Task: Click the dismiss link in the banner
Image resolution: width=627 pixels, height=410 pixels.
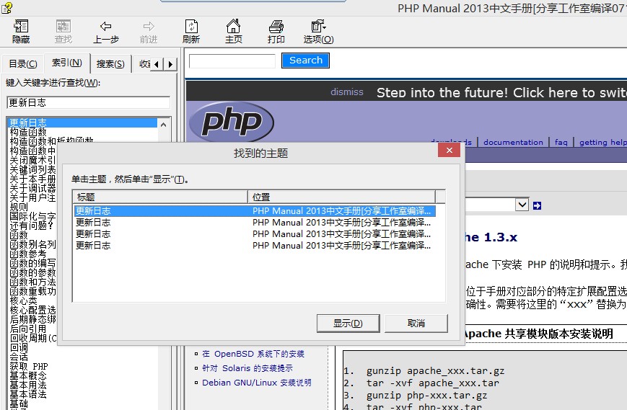Action: (x=346, y=92)
